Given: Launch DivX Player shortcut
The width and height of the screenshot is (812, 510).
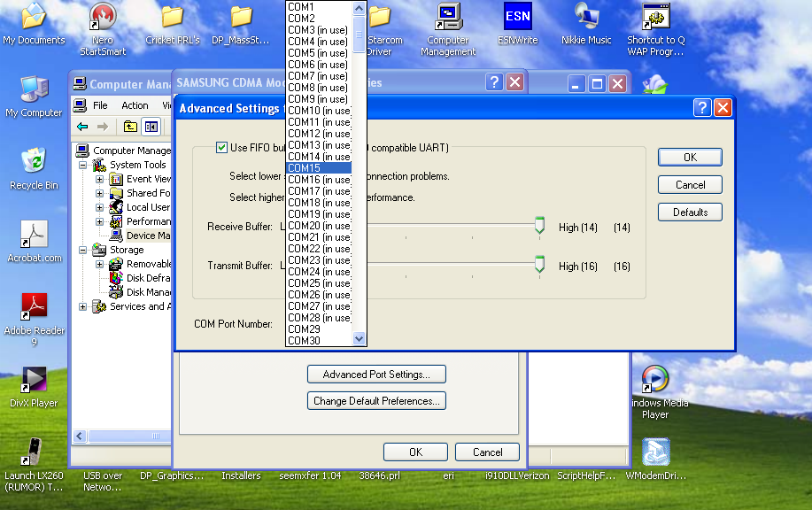Looking at the screenshot, I should pos(34,387).
